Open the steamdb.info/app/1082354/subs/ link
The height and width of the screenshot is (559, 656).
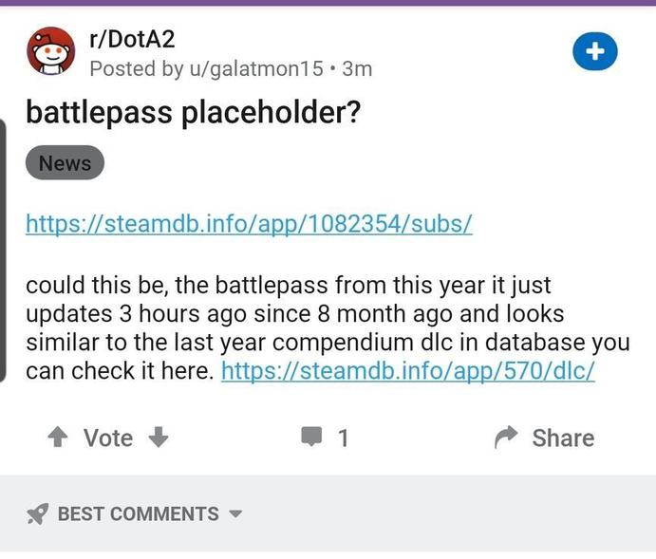point(249,224)
